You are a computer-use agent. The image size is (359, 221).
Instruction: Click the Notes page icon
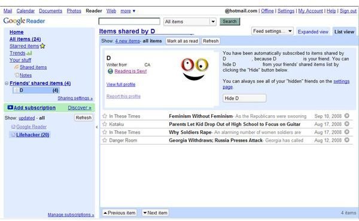click(x=17, y=75)
